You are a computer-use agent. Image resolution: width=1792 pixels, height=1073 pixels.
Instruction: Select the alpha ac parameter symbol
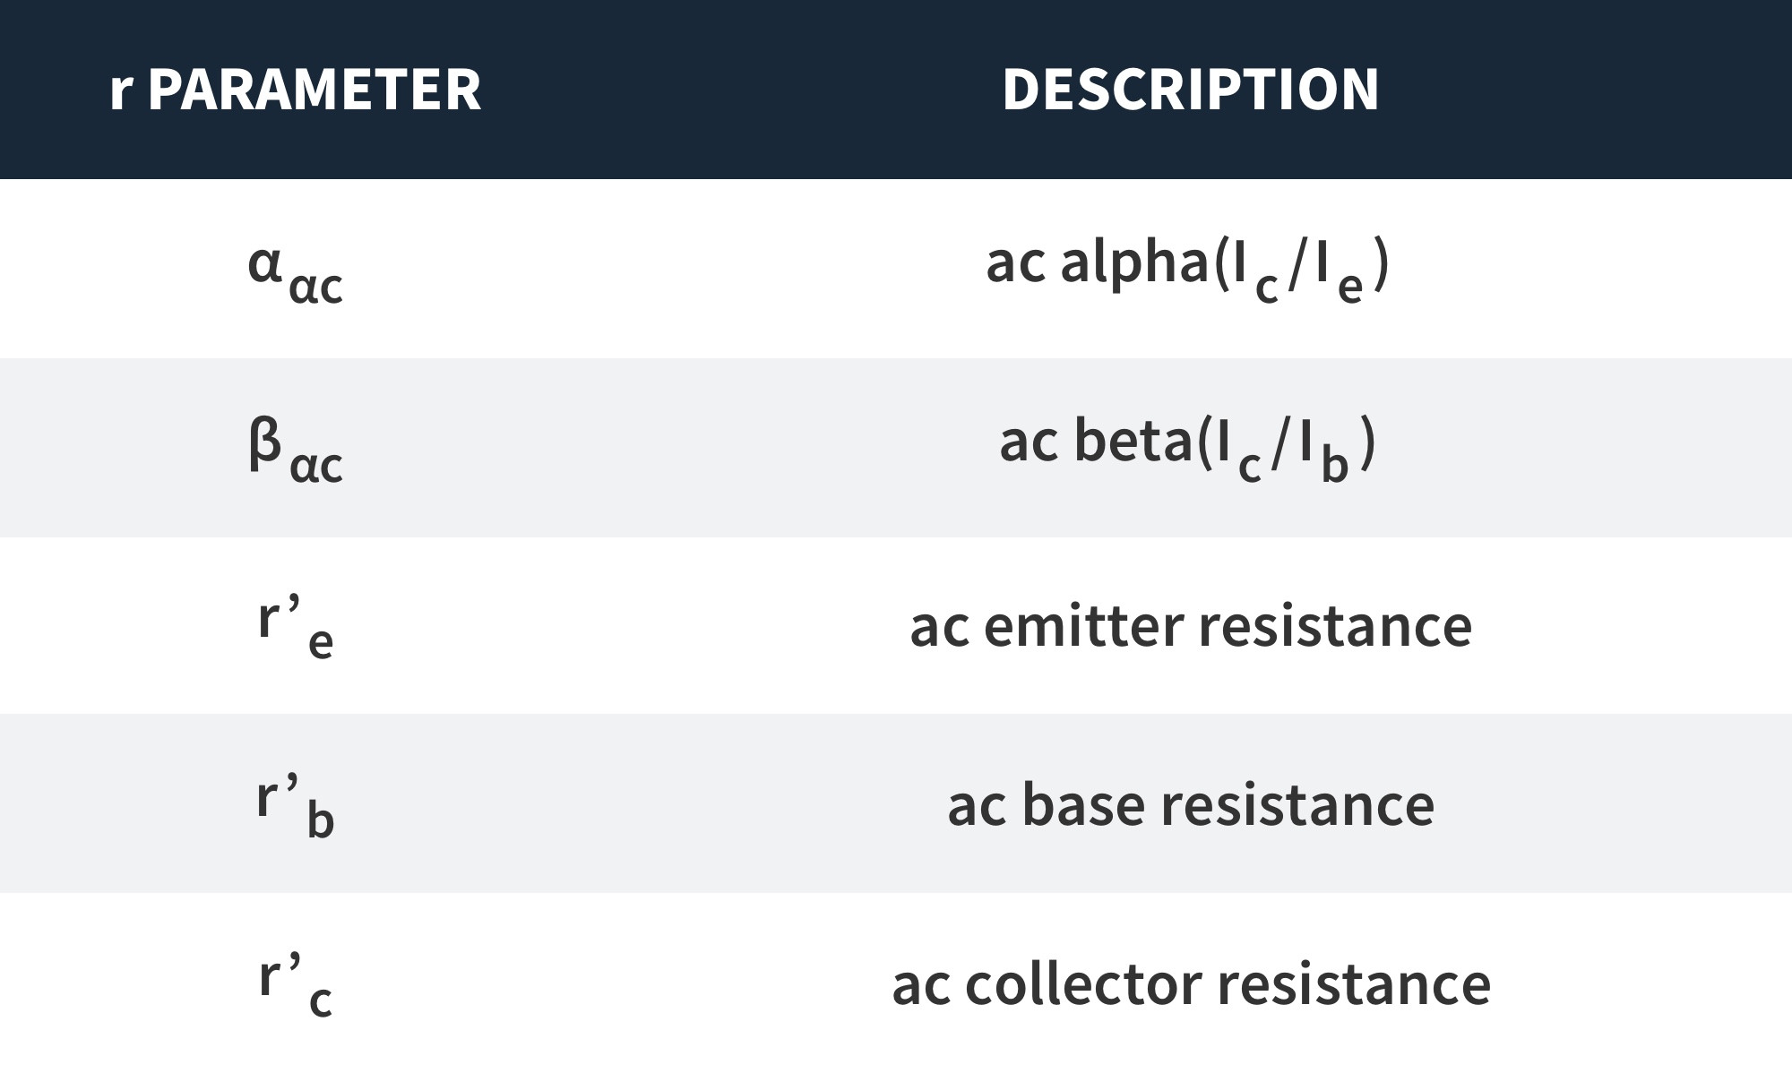coord(296,274)
